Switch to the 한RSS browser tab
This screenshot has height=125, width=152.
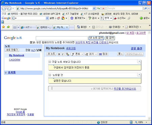click(45, 27)
